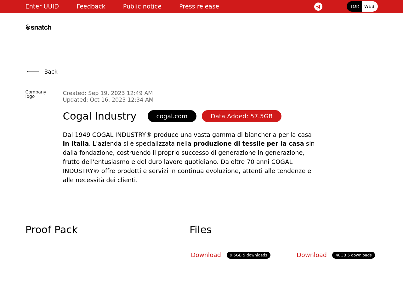Switch to TOR mode
The height and width of the screenshot is (281, 403).
click(354, 6)
